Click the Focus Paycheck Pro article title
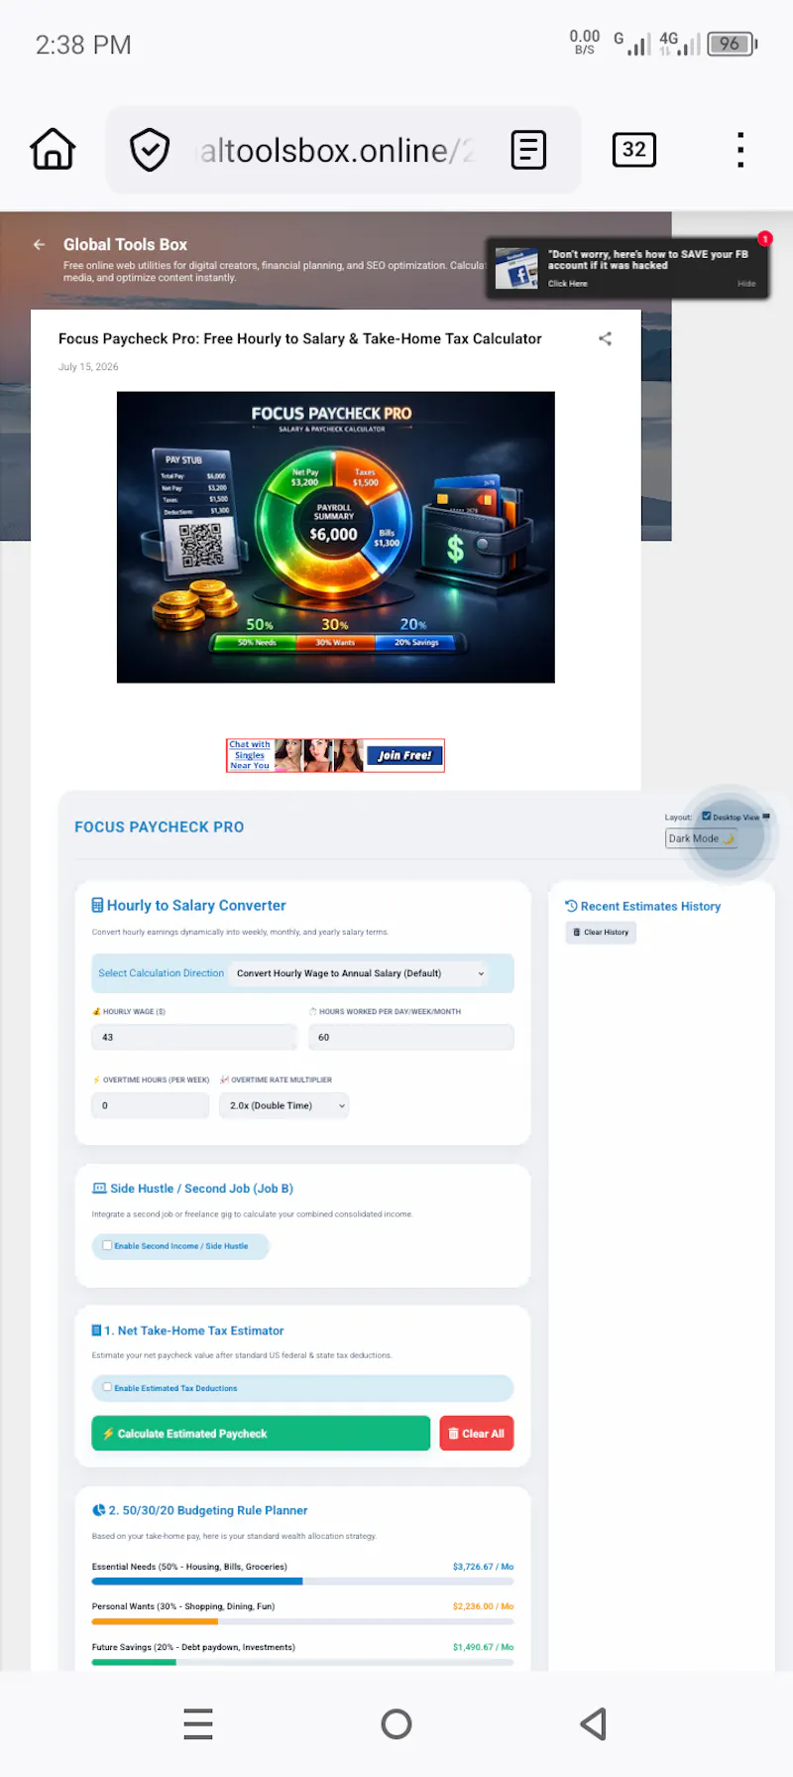 click(x=300, y=338)
